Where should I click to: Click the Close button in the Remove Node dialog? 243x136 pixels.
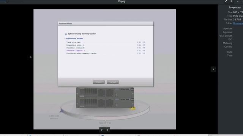click(99, 82)
